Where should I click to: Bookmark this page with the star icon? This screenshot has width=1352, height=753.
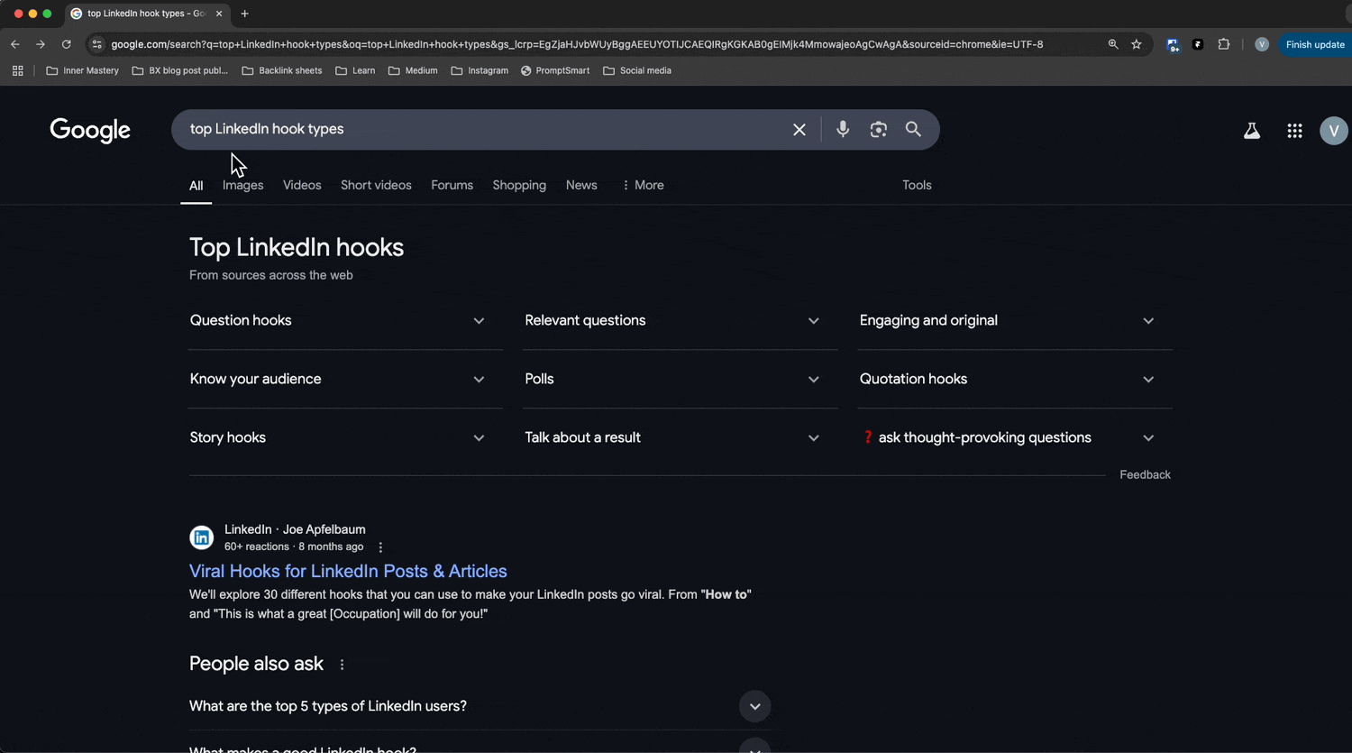pos(1137,44)
